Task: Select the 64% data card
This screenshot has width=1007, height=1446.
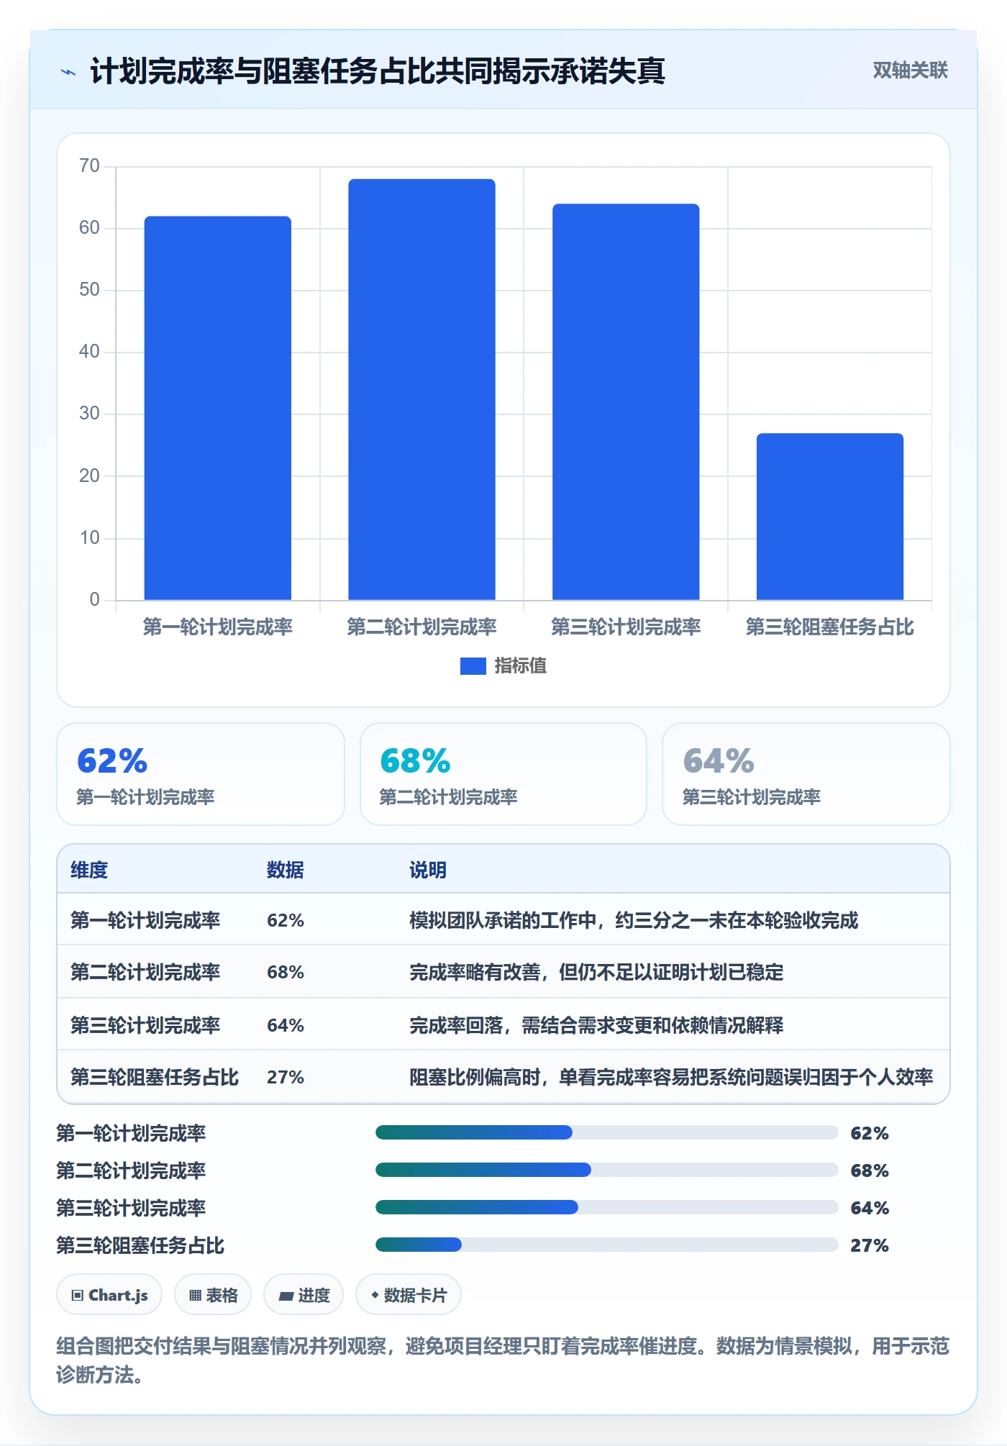Action: click(x=806, y=774)
